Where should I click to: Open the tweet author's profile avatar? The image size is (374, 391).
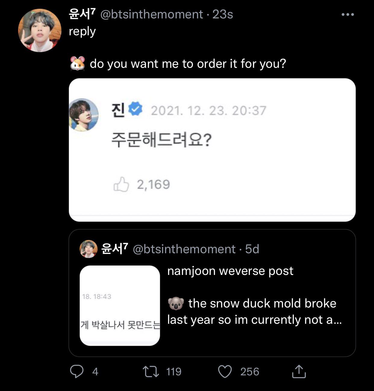[x=40, y=30]
